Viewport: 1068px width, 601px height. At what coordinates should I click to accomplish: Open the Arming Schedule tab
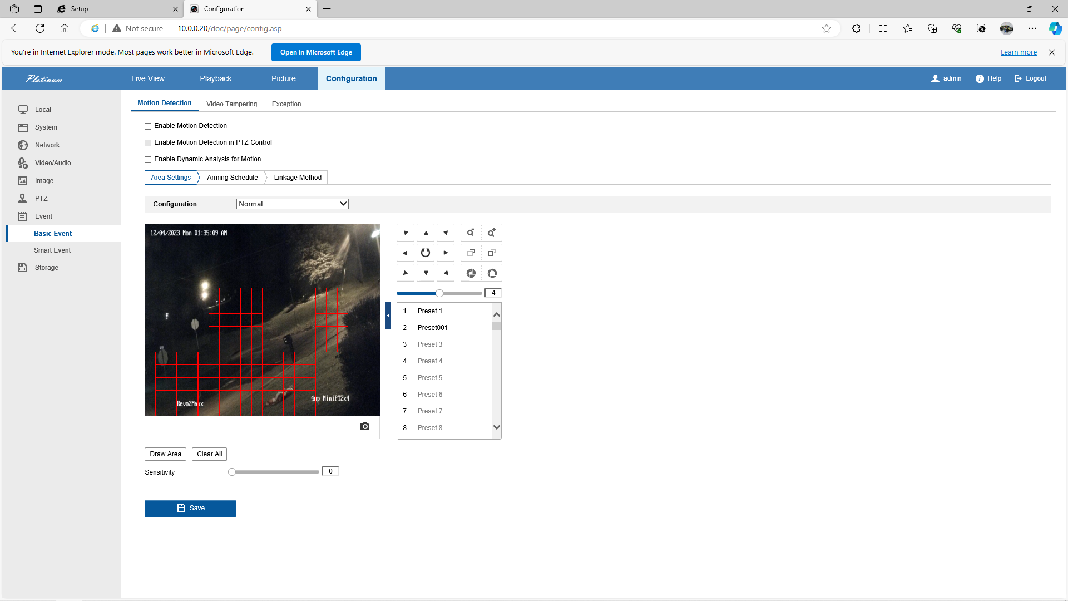(232, 178)
